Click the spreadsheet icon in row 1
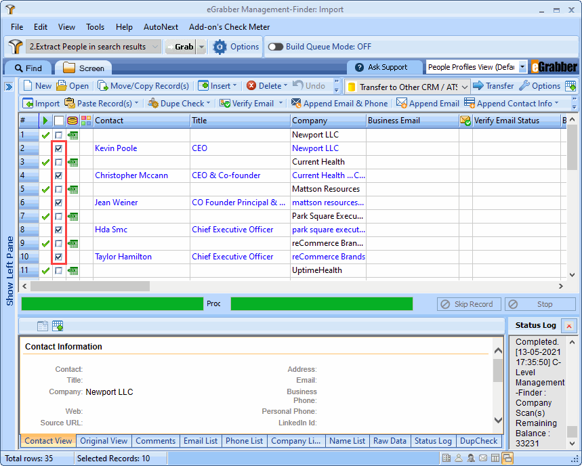The width and height of the screenshot is (582, 466). point(72,135)
